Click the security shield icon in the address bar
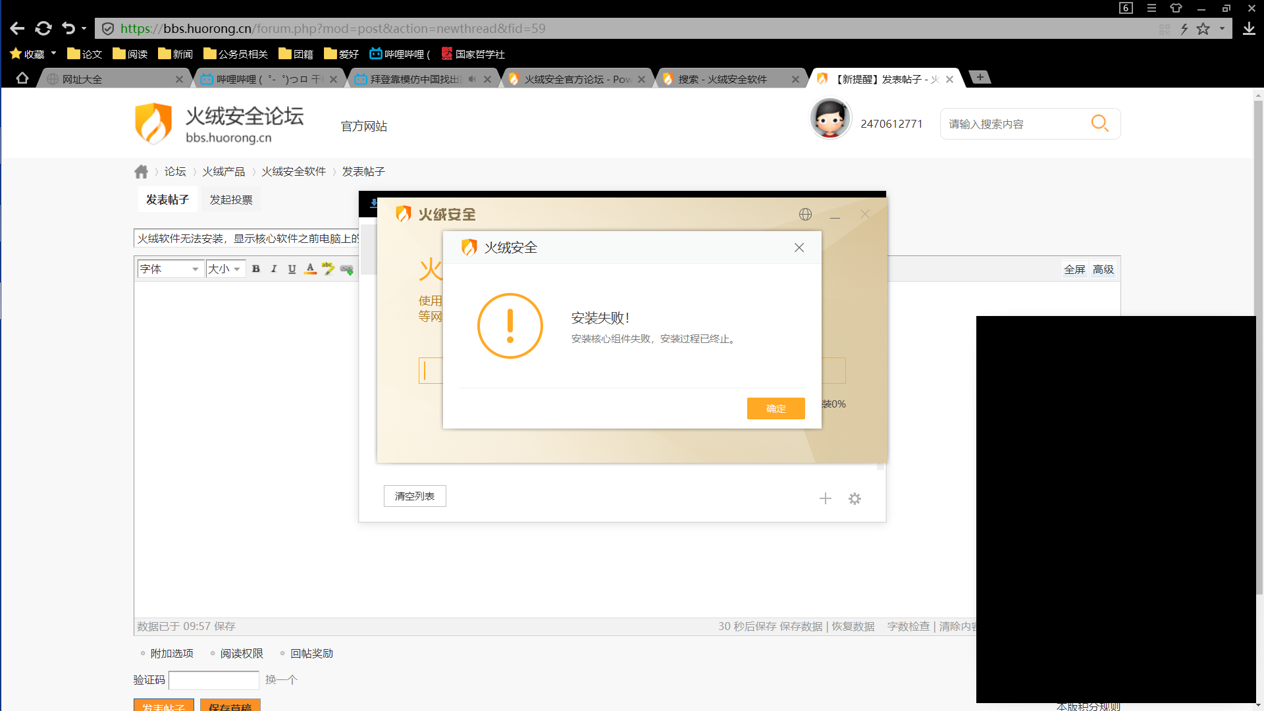Viewport: 1264px width, 711px height. pyautogui.click(x=108, y=28)
